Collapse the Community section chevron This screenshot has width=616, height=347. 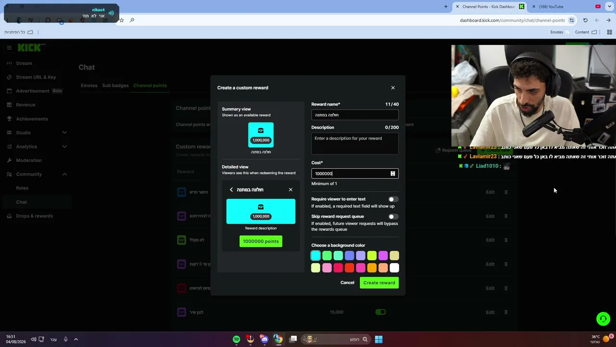coord(64,174)
